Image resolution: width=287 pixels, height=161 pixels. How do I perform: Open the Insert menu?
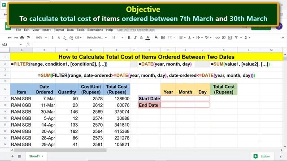tap(46, 30)
